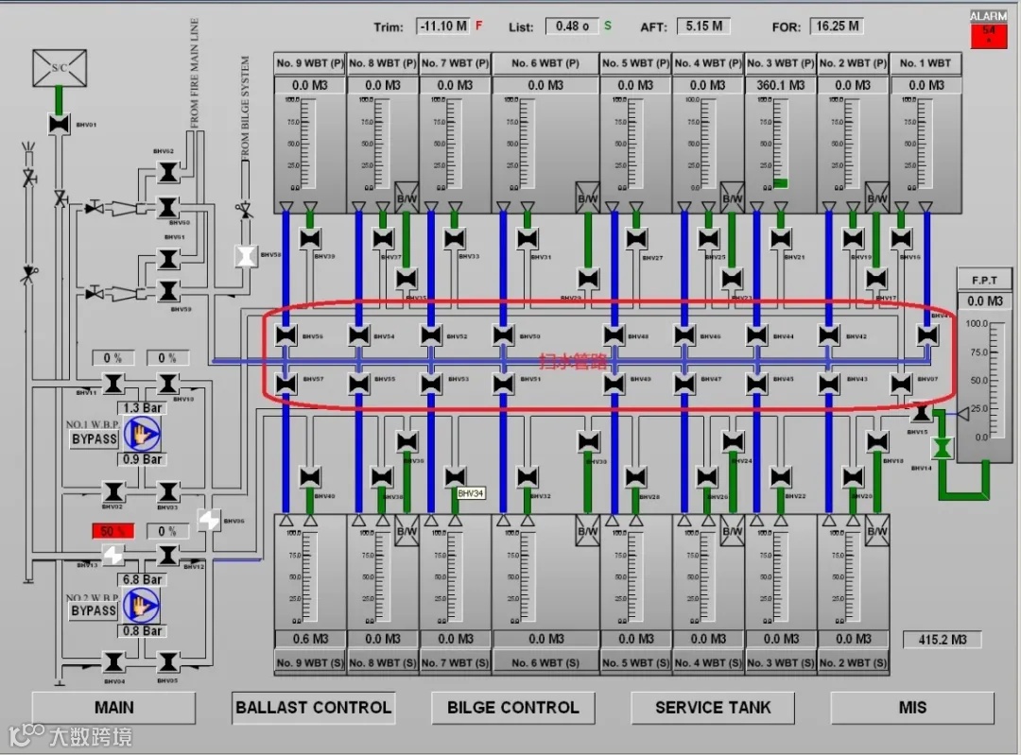Click ballast valve BHV21 under No. 3 WBT (P)
Viewport: 1021px width, 755px height.
point(781,238)
